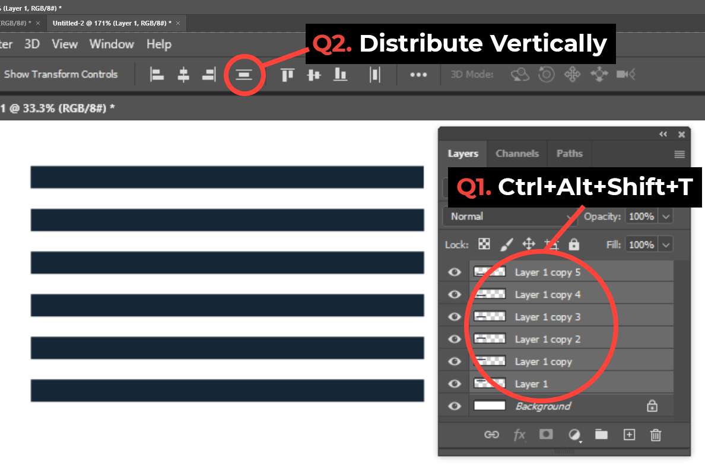Hide Layer 1 copy 3
Viewport: 705px width, 472px height.
(x=455, y=317)
